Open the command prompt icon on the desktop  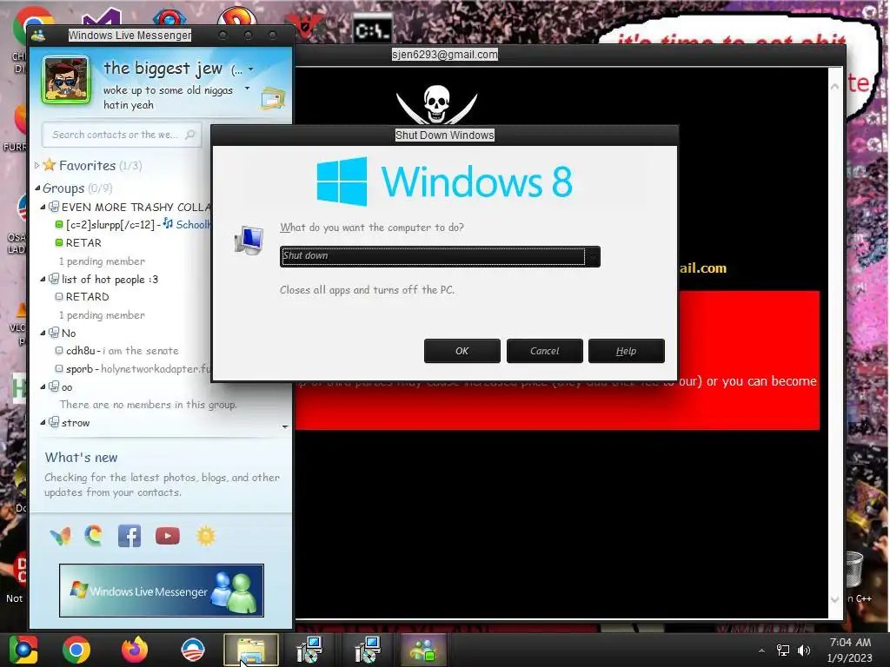coord(372,30)
